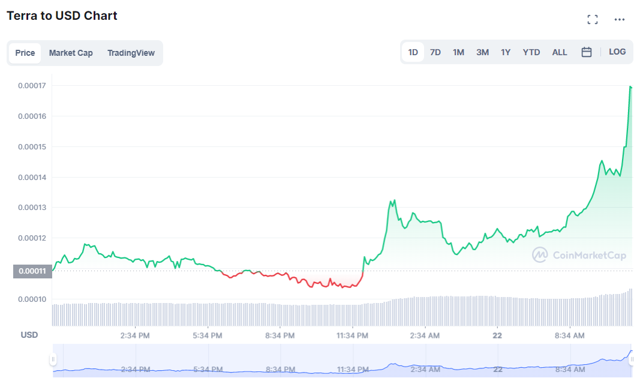The image size is (640, 384).
Task: Select the 1M time range
Action: 458,52
